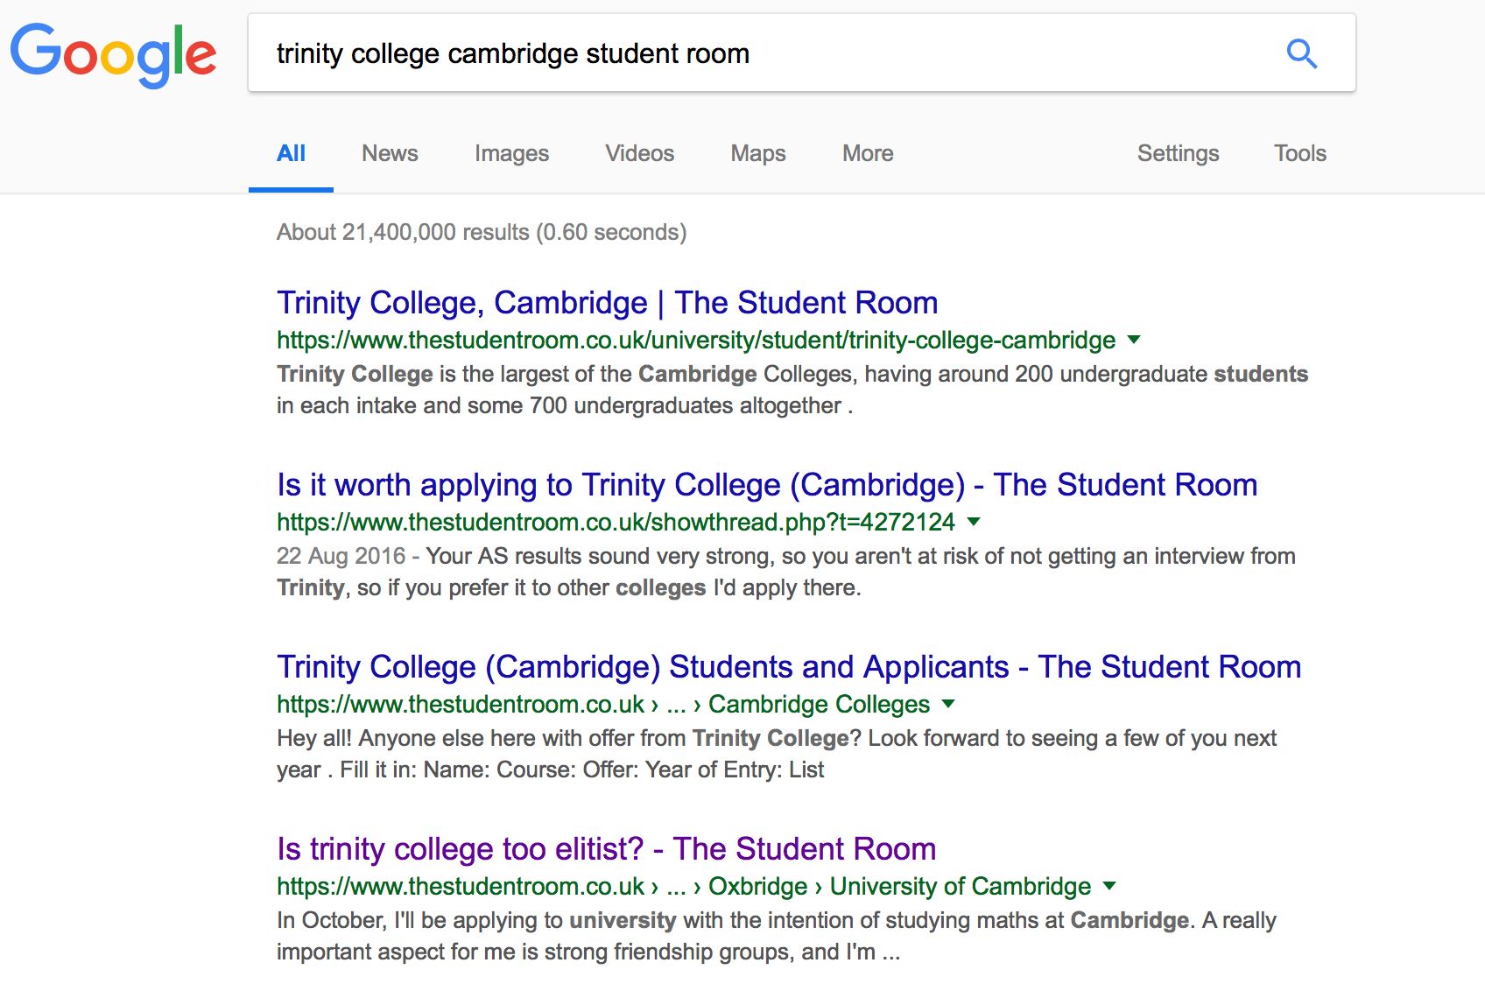Click snippet 'In October, I'll be applying to university'

[777, 936]
